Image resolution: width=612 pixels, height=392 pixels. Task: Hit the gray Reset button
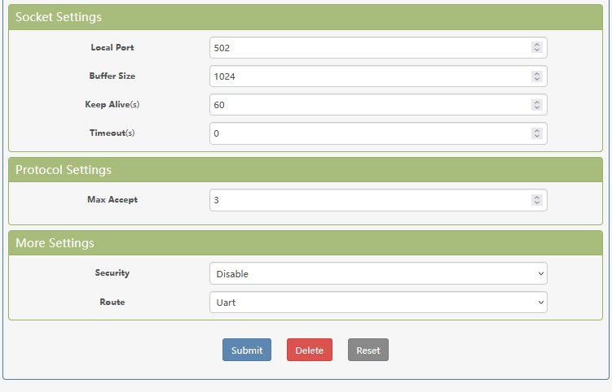click(x=368, y=351)
